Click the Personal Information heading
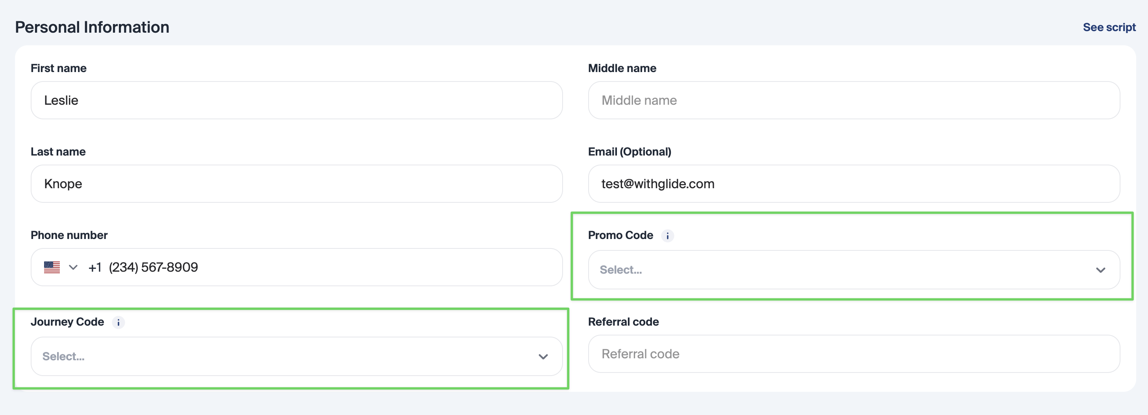This screenshot has width=1148, height=415. 92,27
